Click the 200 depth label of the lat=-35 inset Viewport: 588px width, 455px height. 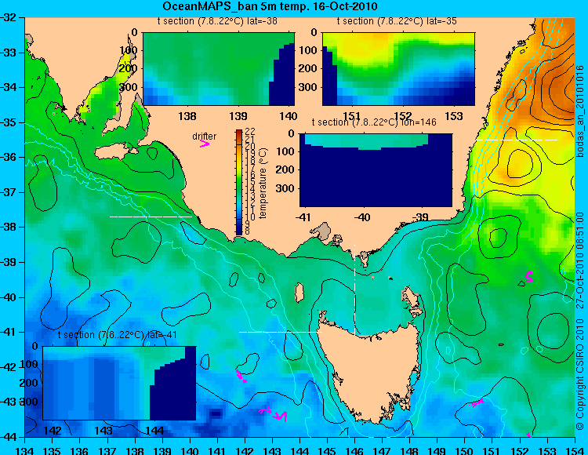tap(310, 68)
